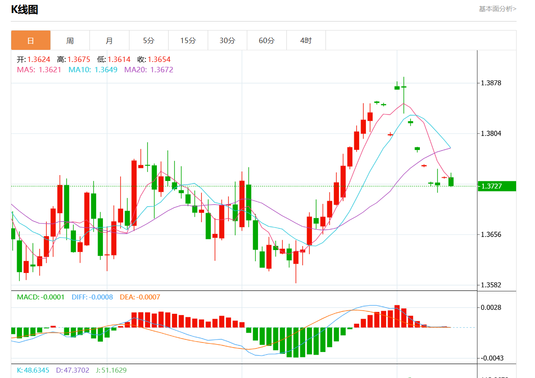
Task: Show the 30分 interval chart
Action: [227, 40]
